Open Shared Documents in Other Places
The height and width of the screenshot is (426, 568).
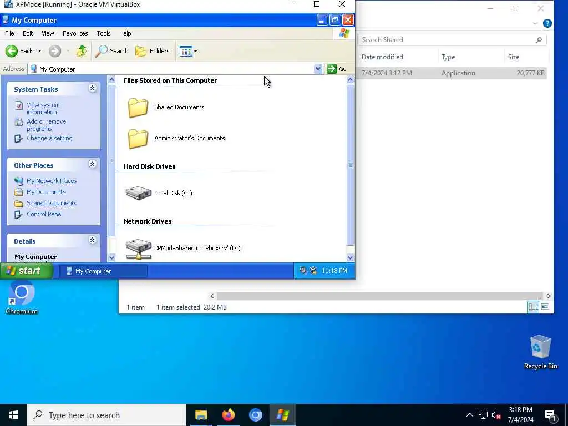pos(52,203)
